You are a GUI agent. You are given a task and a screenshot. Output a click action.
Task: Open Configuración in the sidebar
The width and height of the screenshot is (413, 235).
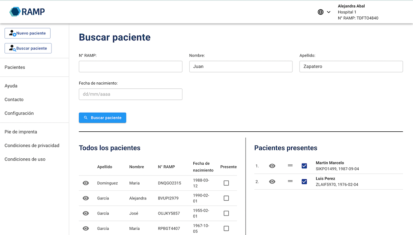coord(19,113)
